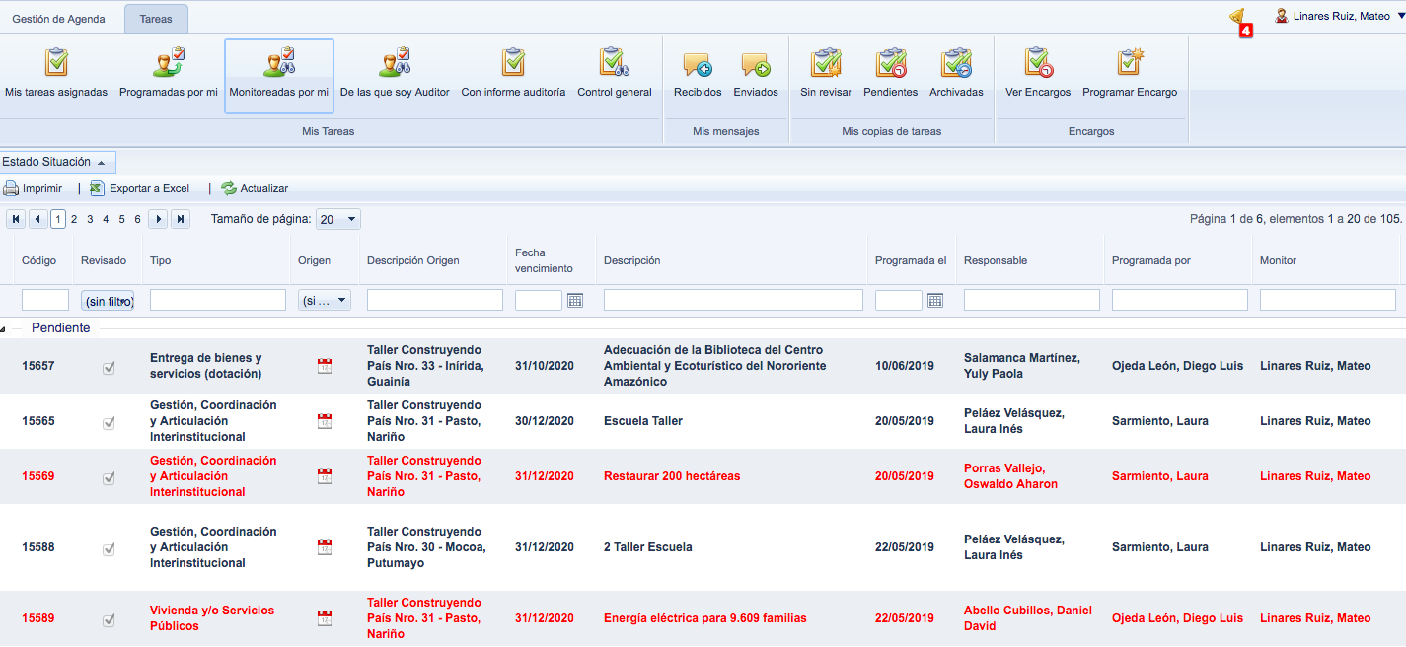Toggle Revisado checkbox for task 15569

pos(109,477)
